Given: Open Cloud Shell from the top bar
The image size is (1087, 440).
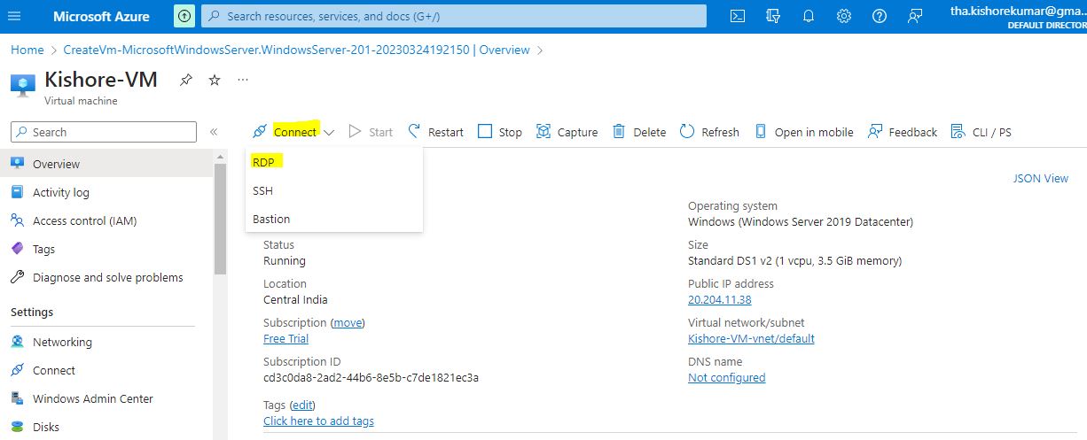Looking at the screenshot, I should (x=738, y=16).
